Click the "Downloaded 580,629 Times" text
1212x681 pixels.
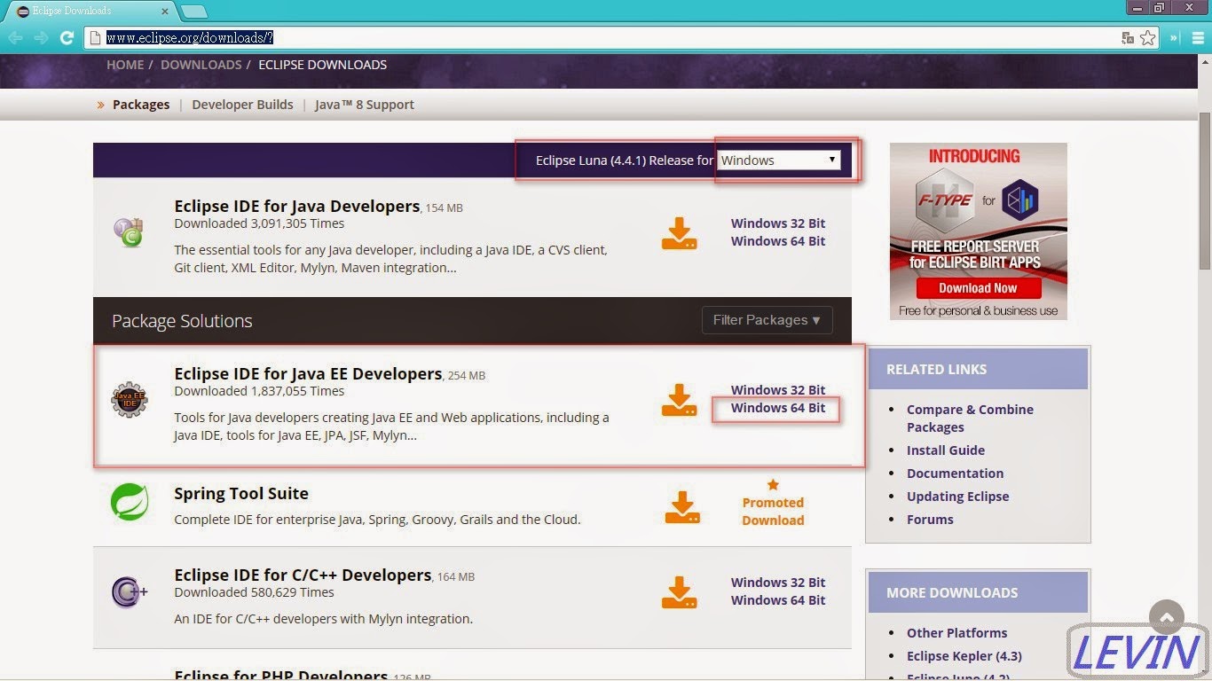point(254,592)
